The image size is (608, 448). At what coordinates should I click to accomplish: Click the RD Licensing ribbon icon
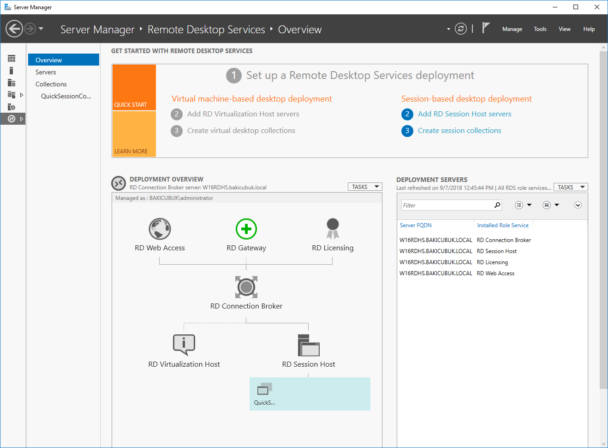[333, 229]
